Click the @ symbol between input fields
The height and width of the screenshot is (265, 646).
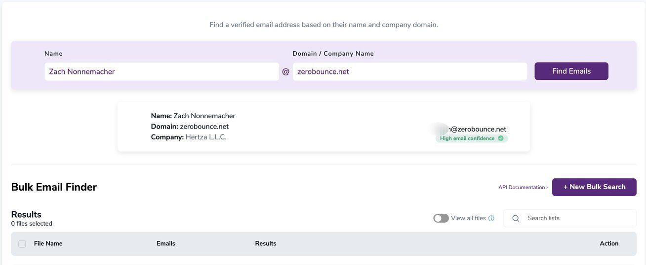285,71
